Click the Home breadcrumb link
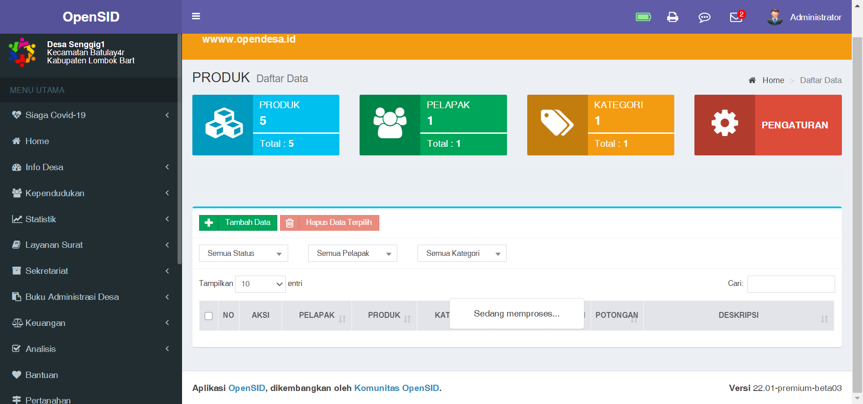 (x=773, y=80)
